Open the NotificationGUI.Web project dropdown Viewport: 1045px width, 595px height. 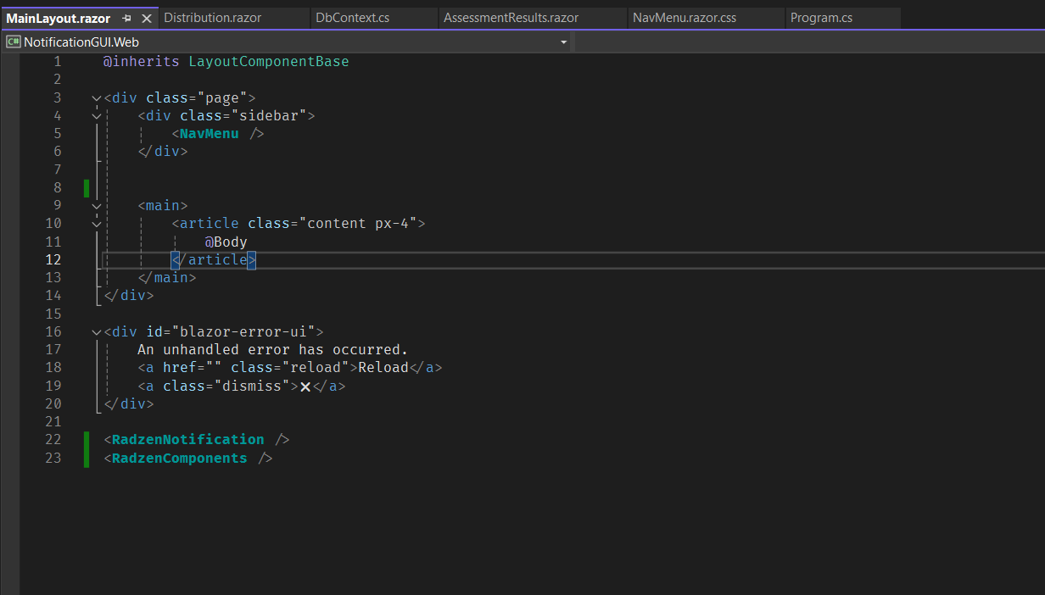(x=564, y=42)
